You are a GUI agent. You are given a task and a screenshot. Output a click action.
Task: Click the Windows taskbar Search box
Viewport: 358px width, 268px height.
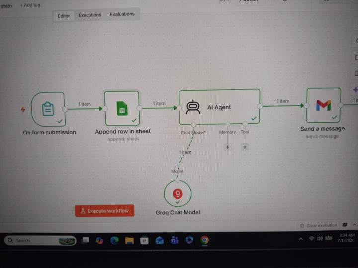[40, 240]
